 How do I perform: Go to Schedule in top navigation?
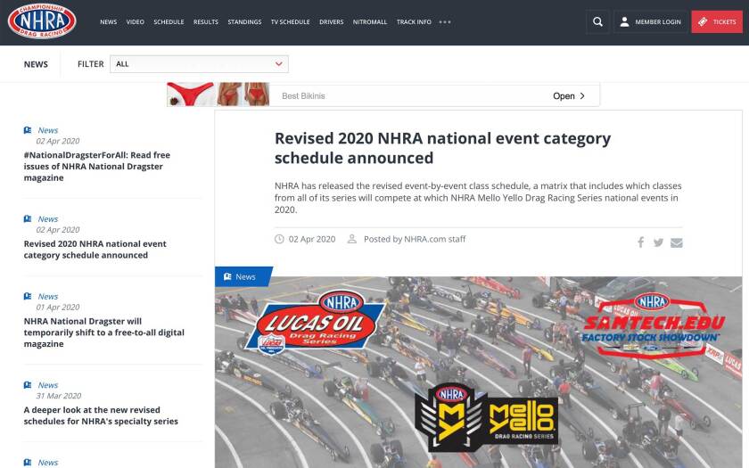[x=169, y=22]
